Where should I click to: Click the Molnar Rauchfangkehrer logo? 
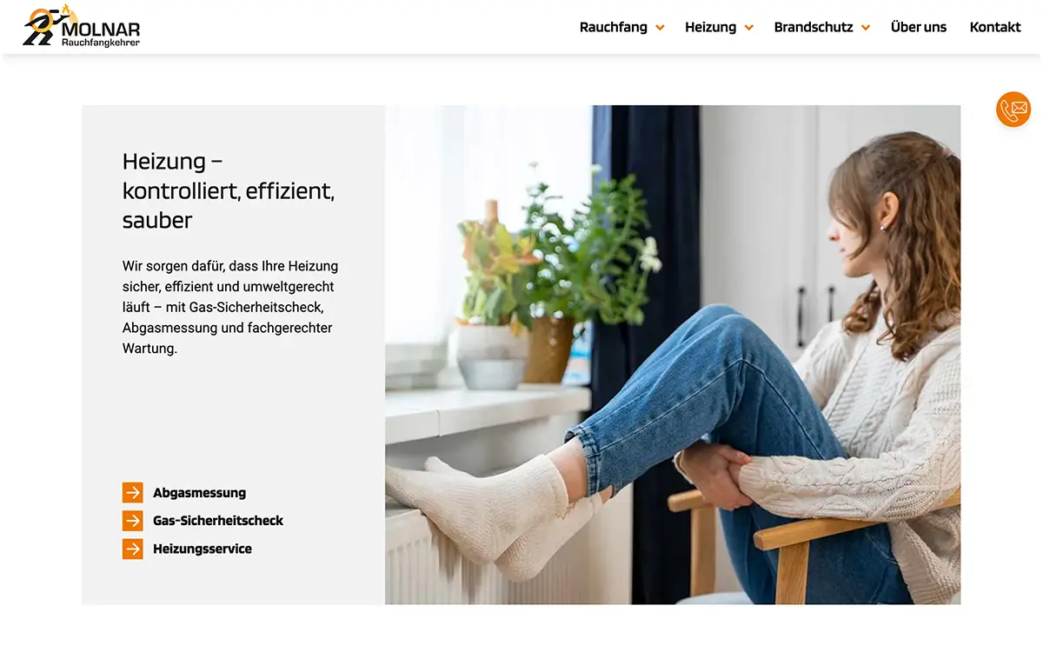tap(82, 26)
